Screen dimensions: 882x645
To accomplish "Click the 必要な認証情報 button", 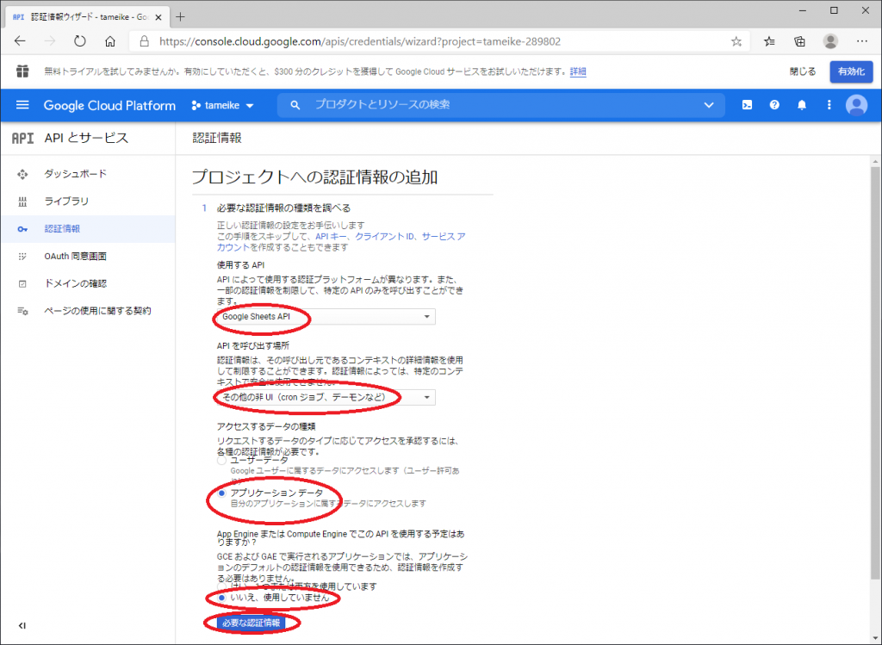I will [250, 623].
